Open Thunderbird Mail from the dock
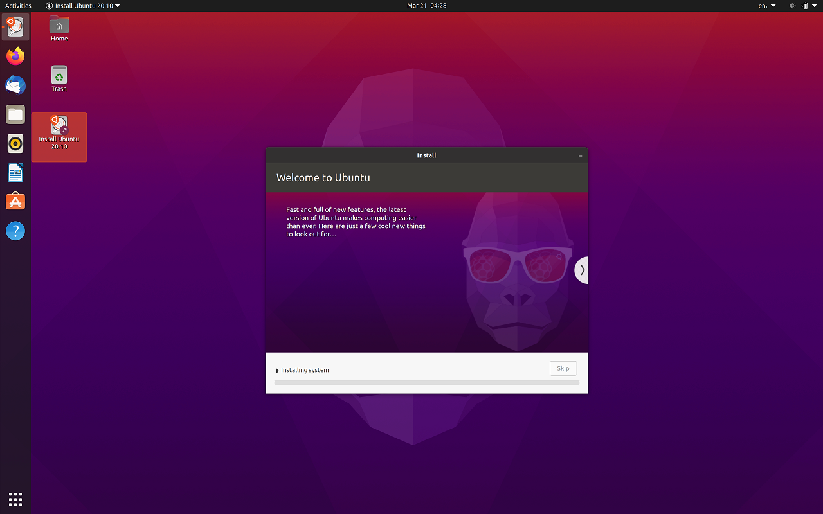823x514 pixels. [x=15, y=85]
